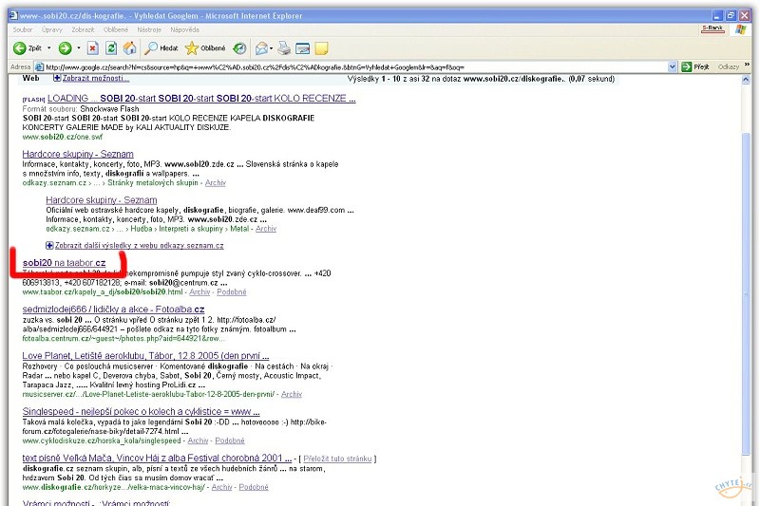
Task: Click the yellow note toolbar icon
Action: pyautogui.click(x=321, y=47)
